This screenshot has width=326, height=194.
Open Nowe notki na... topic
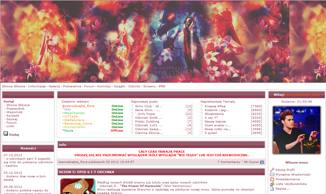218,129
